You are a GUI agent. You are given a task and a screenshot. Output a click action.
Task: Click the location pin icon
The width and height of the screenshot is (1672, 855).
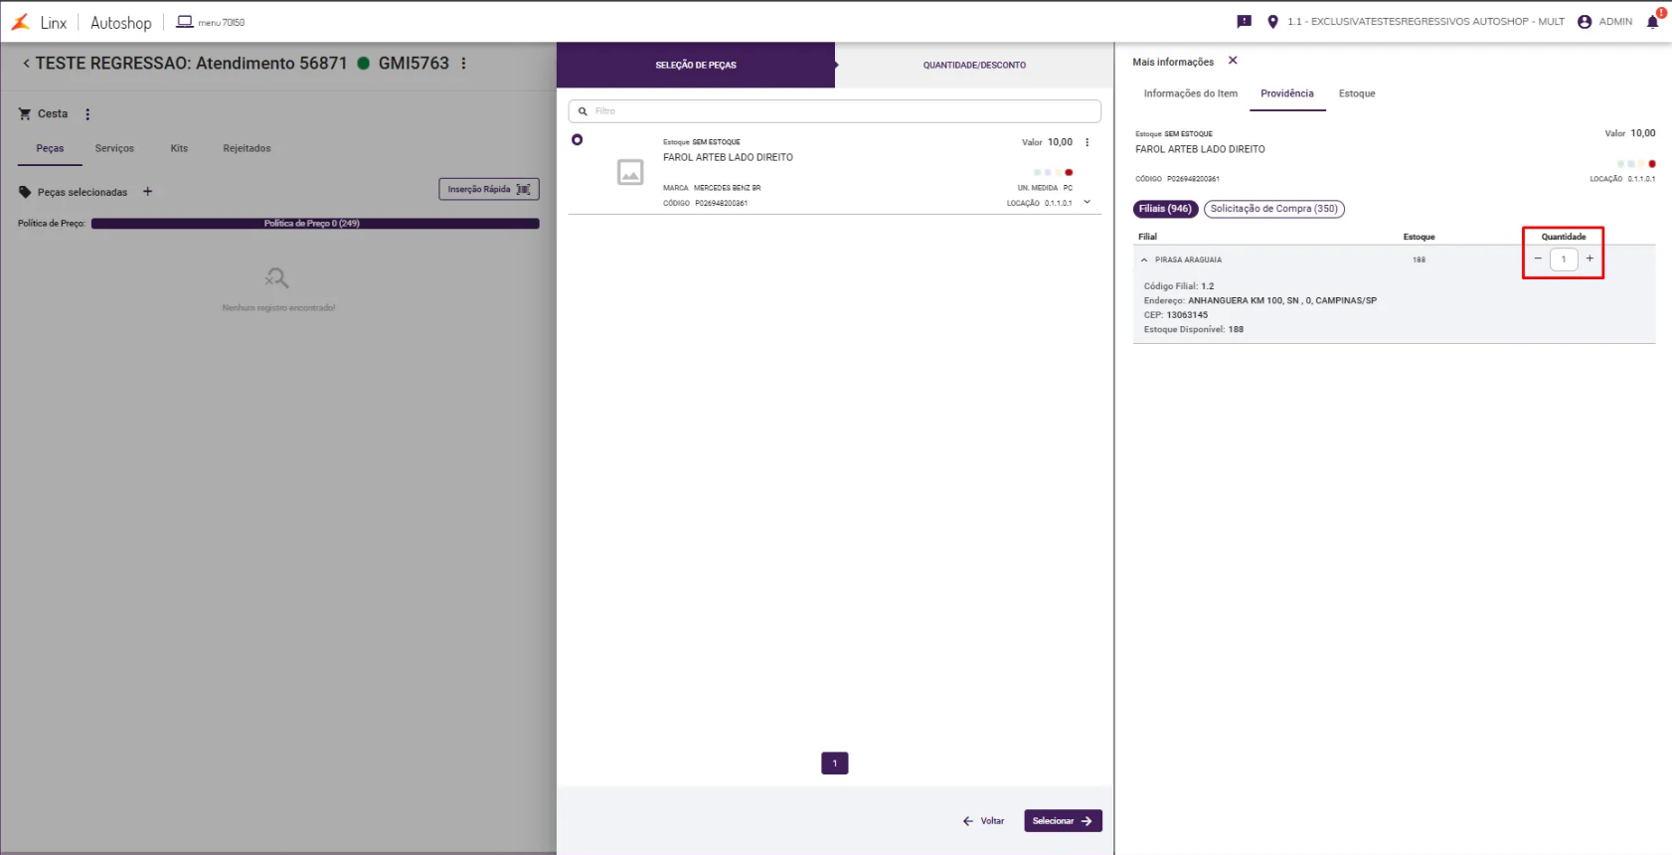point(1272,21)
